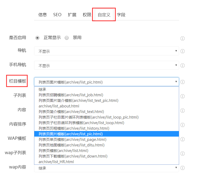
Task: Click the info icon beside 导航 dropdown
Action: pyautogui.click(x=183, y=51)
